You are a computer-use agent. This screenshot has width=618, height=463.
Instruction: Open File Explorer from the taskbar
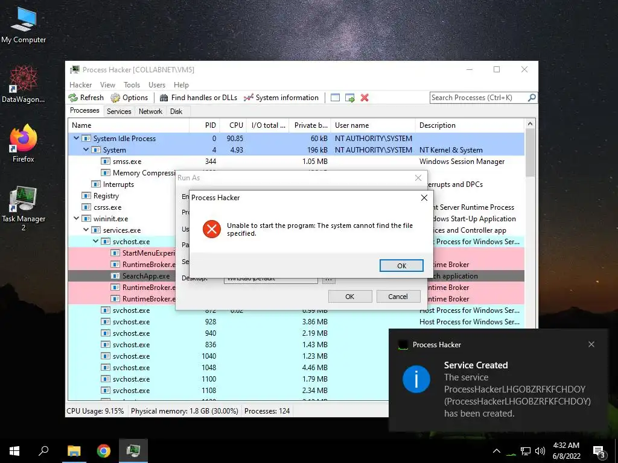click(74, 451)
